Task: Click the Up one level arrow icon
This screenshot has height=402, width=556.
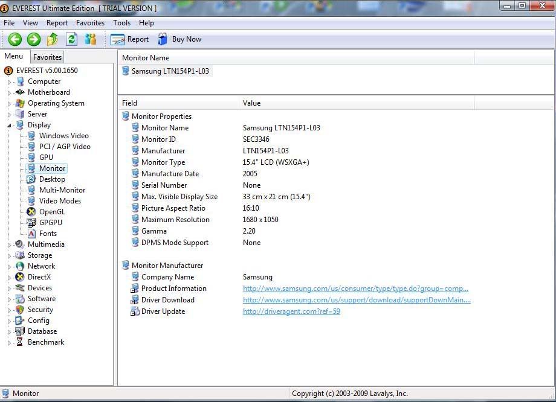Action: (x=53, y=39)
